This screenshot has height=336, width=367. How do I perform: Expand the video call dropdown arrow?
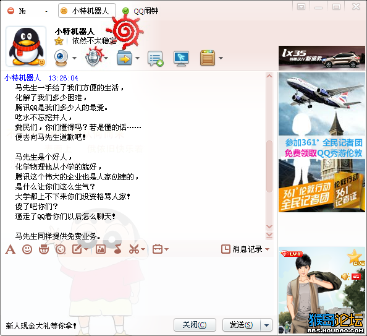click(74, 58)
